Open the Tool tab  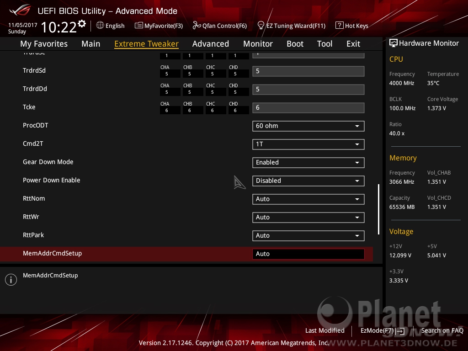(324, 44)
